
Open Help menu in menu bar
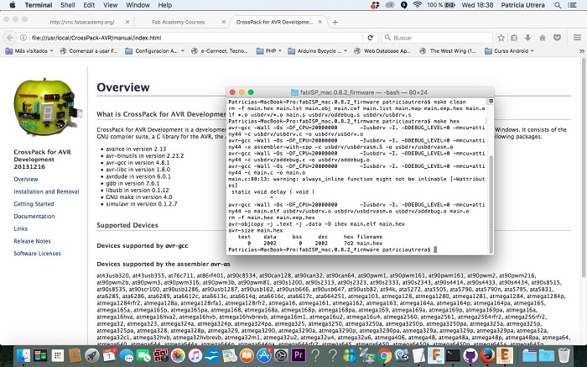(x=165, y=5)
